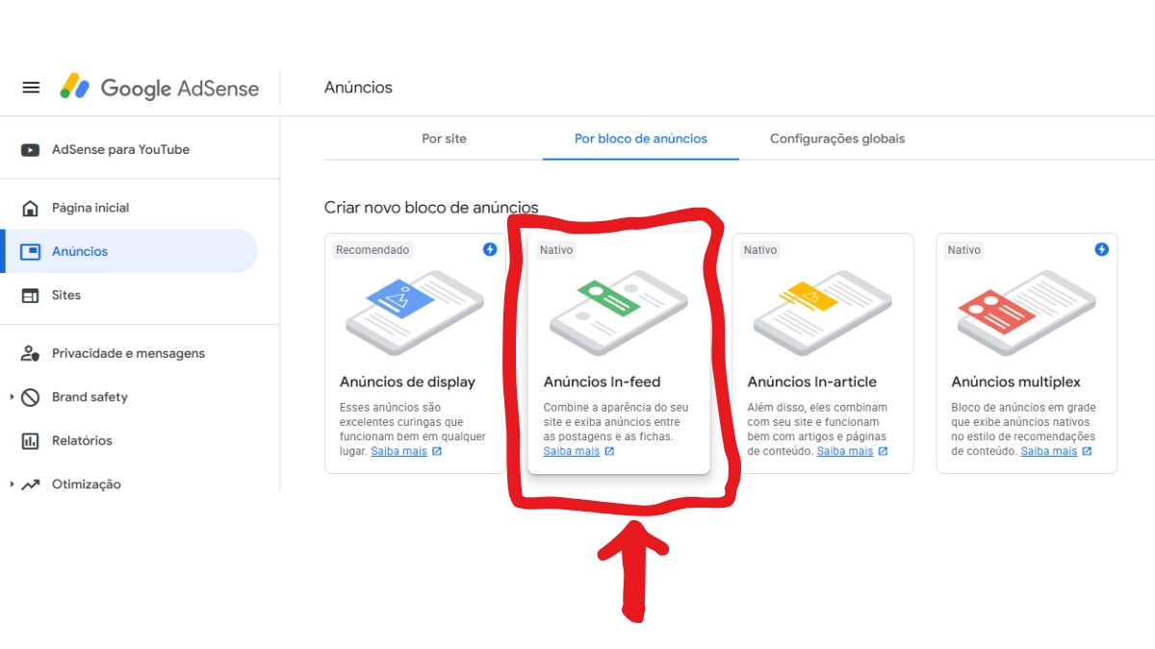The height and width of the screenshot is (649, 1155).
Task: Click the Privacidade e mensagens person icon
Action: coord(31,354)
